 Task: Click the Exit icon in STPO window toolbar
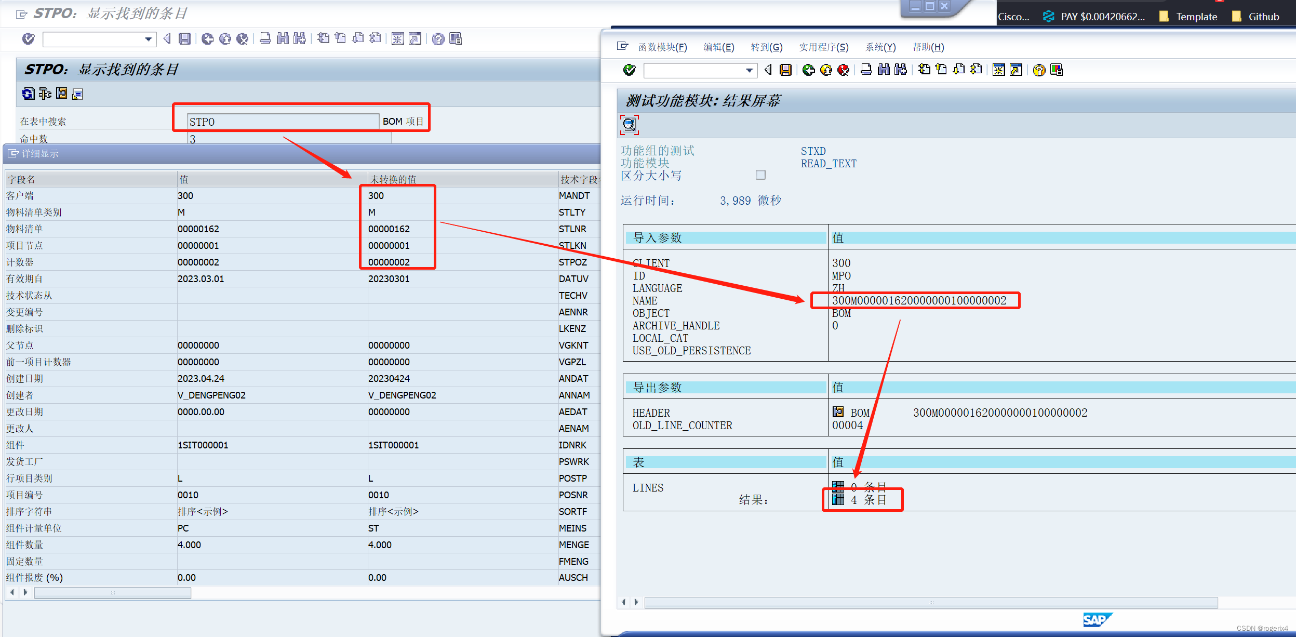(225, 38)
